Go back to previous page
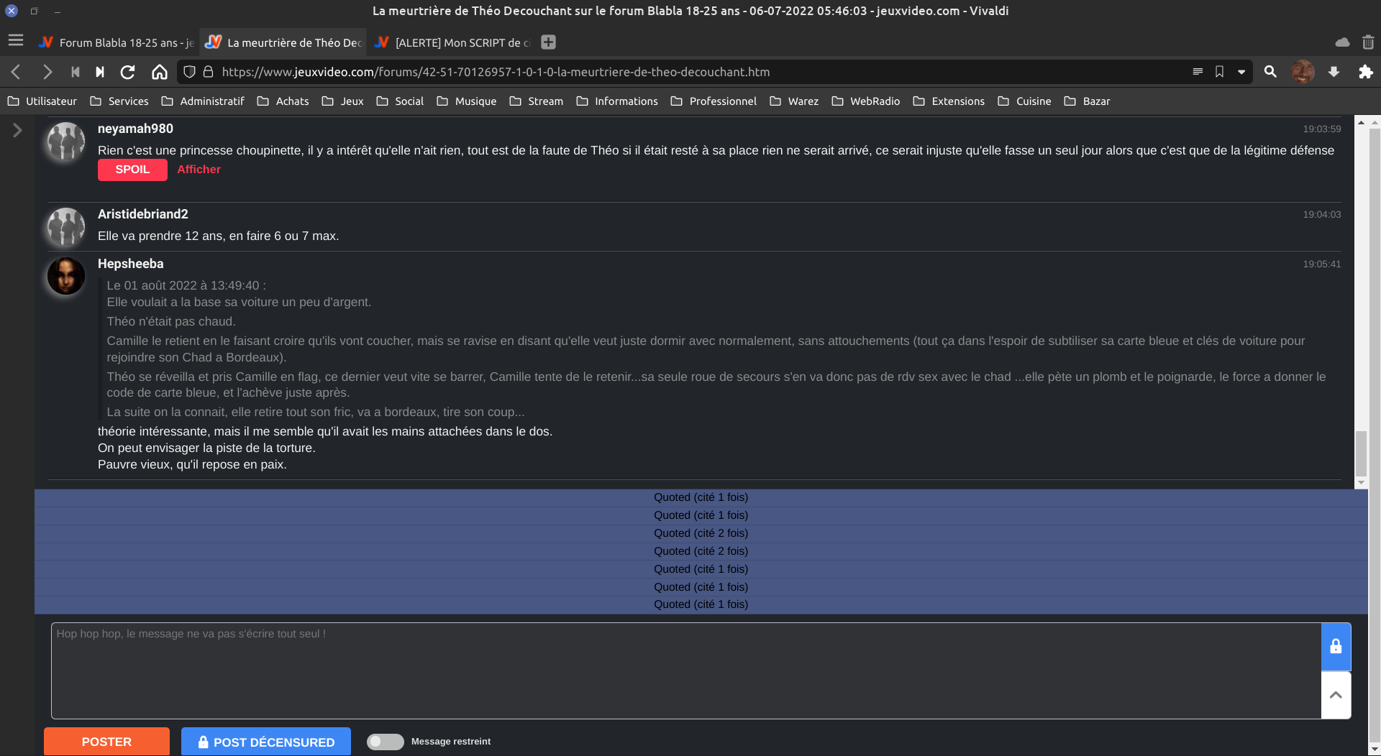The image size is (1381, 756). click(x=17, y=72)
